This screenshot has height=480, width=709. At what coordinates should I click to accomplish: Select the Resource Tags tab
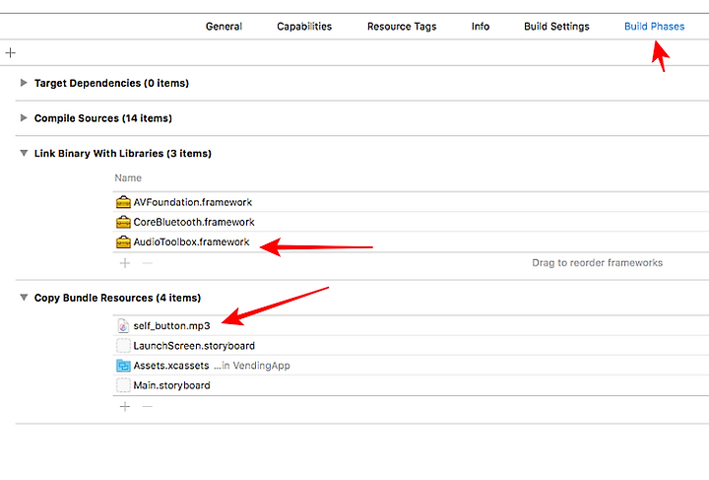tap(402, 27)
